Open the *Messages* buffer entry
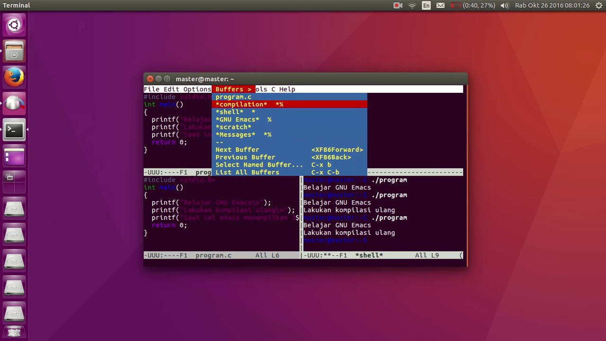 [x=289, y=135]
